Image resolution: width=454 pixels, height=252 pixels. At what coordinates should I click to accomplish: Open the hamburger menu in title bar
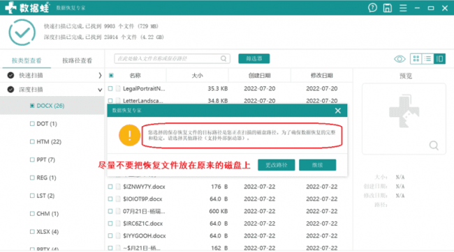(x=403, y=8)
